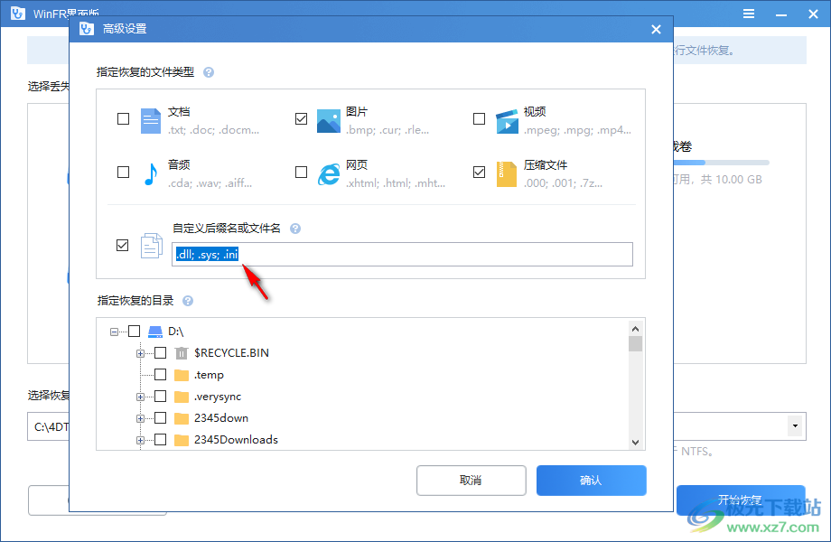Uncheck the 图片 file type checkbox
This screenshot has height=542, width=831.
click(302, 118)
